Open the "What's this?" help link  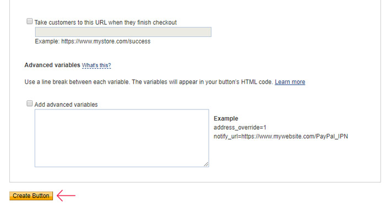pos(96,65)
